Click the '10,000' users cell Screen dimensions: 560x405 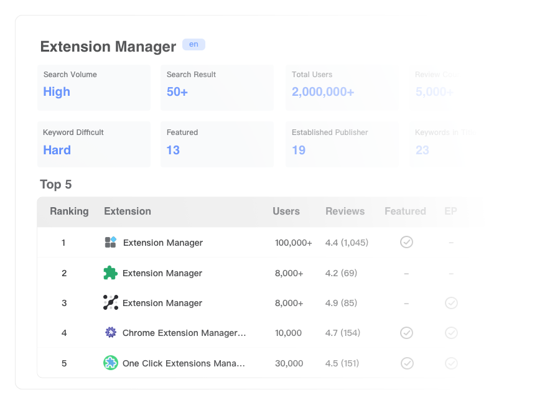(288, 333)
